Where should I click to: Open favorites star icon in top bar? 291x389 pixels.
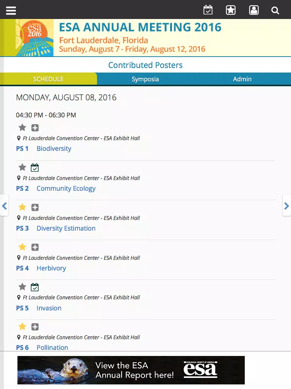(231, 10)
